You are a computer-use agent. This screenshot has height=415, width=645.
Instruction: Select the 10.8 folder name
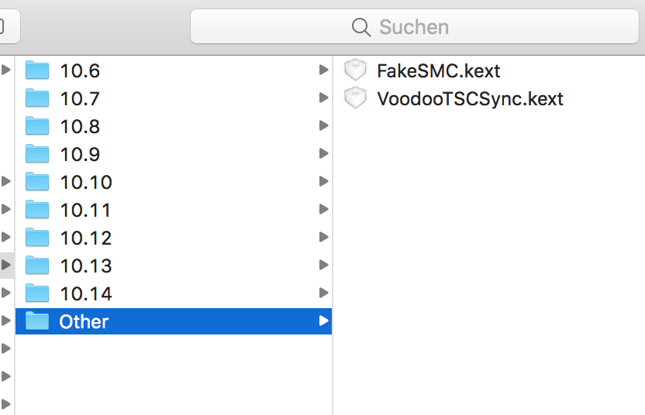pyautogui.click(x=80, y=126)
